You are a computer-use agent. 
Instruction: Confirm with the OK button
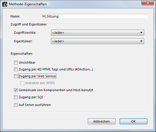(x=133, y=121)
